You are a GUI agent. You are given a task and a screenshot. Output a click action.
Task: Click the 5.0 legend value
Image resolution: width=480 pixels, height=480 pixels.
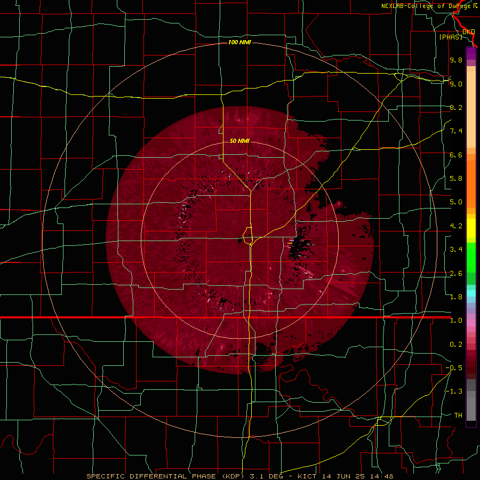pyautogui.click(x=456, y=202)
